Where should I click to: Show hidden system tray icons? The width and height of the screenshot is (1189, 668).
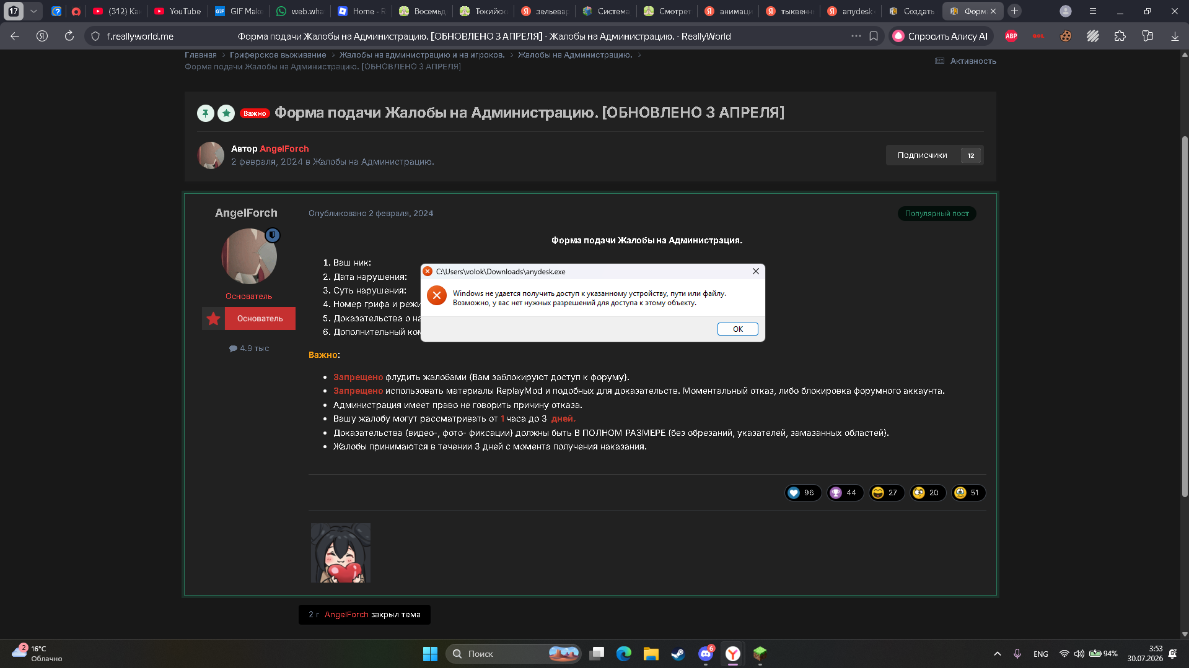[x=998, y=654]
